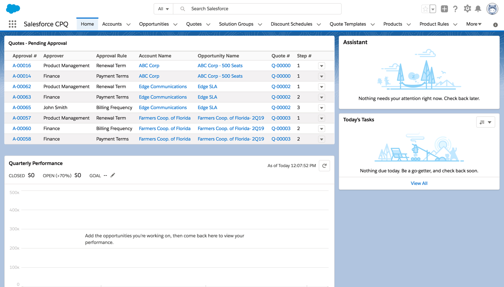Open the Setup gear icon

pos(467,9)
